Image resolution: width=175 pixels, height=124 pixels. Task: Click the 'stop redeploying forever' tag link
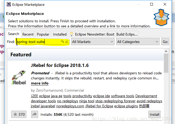click(115, 101)
